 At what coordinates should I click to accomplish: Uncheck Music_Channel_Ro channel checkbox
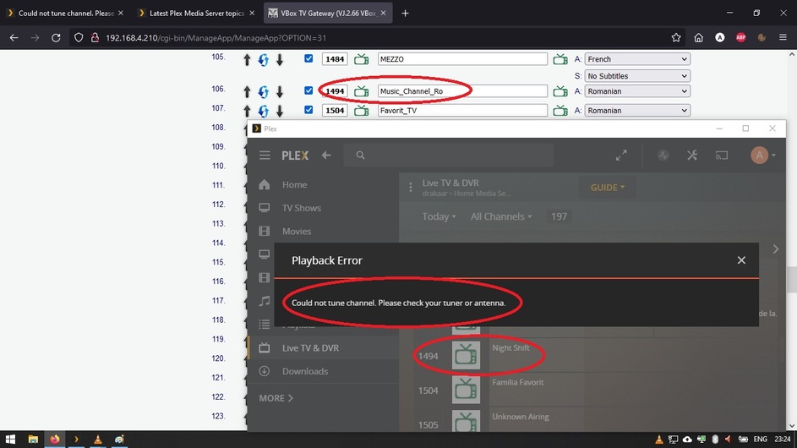coord(308,90)
